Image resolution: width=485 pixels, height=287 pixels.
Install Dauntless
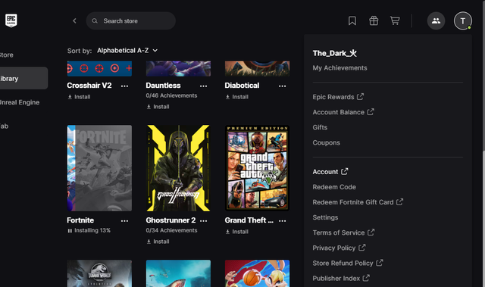(158, 107)
